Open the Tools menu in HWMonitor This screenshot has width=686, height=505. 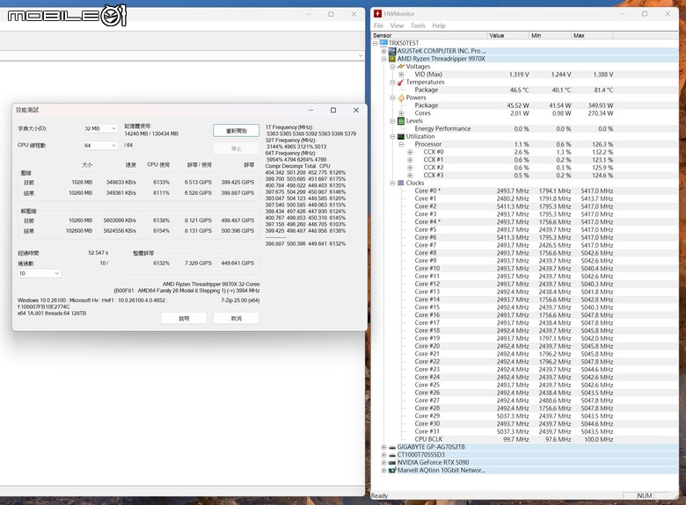(x=418, y=25)
